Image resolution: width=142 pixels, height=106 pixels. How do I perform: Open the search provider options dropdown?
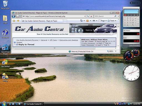point(118,16)
